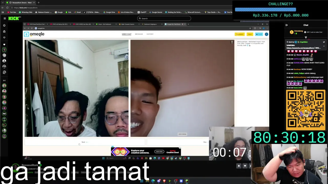Close the Rezaauditore Stream tab
The width and height of the screenshot is (328, 184).
coord(34,3)
